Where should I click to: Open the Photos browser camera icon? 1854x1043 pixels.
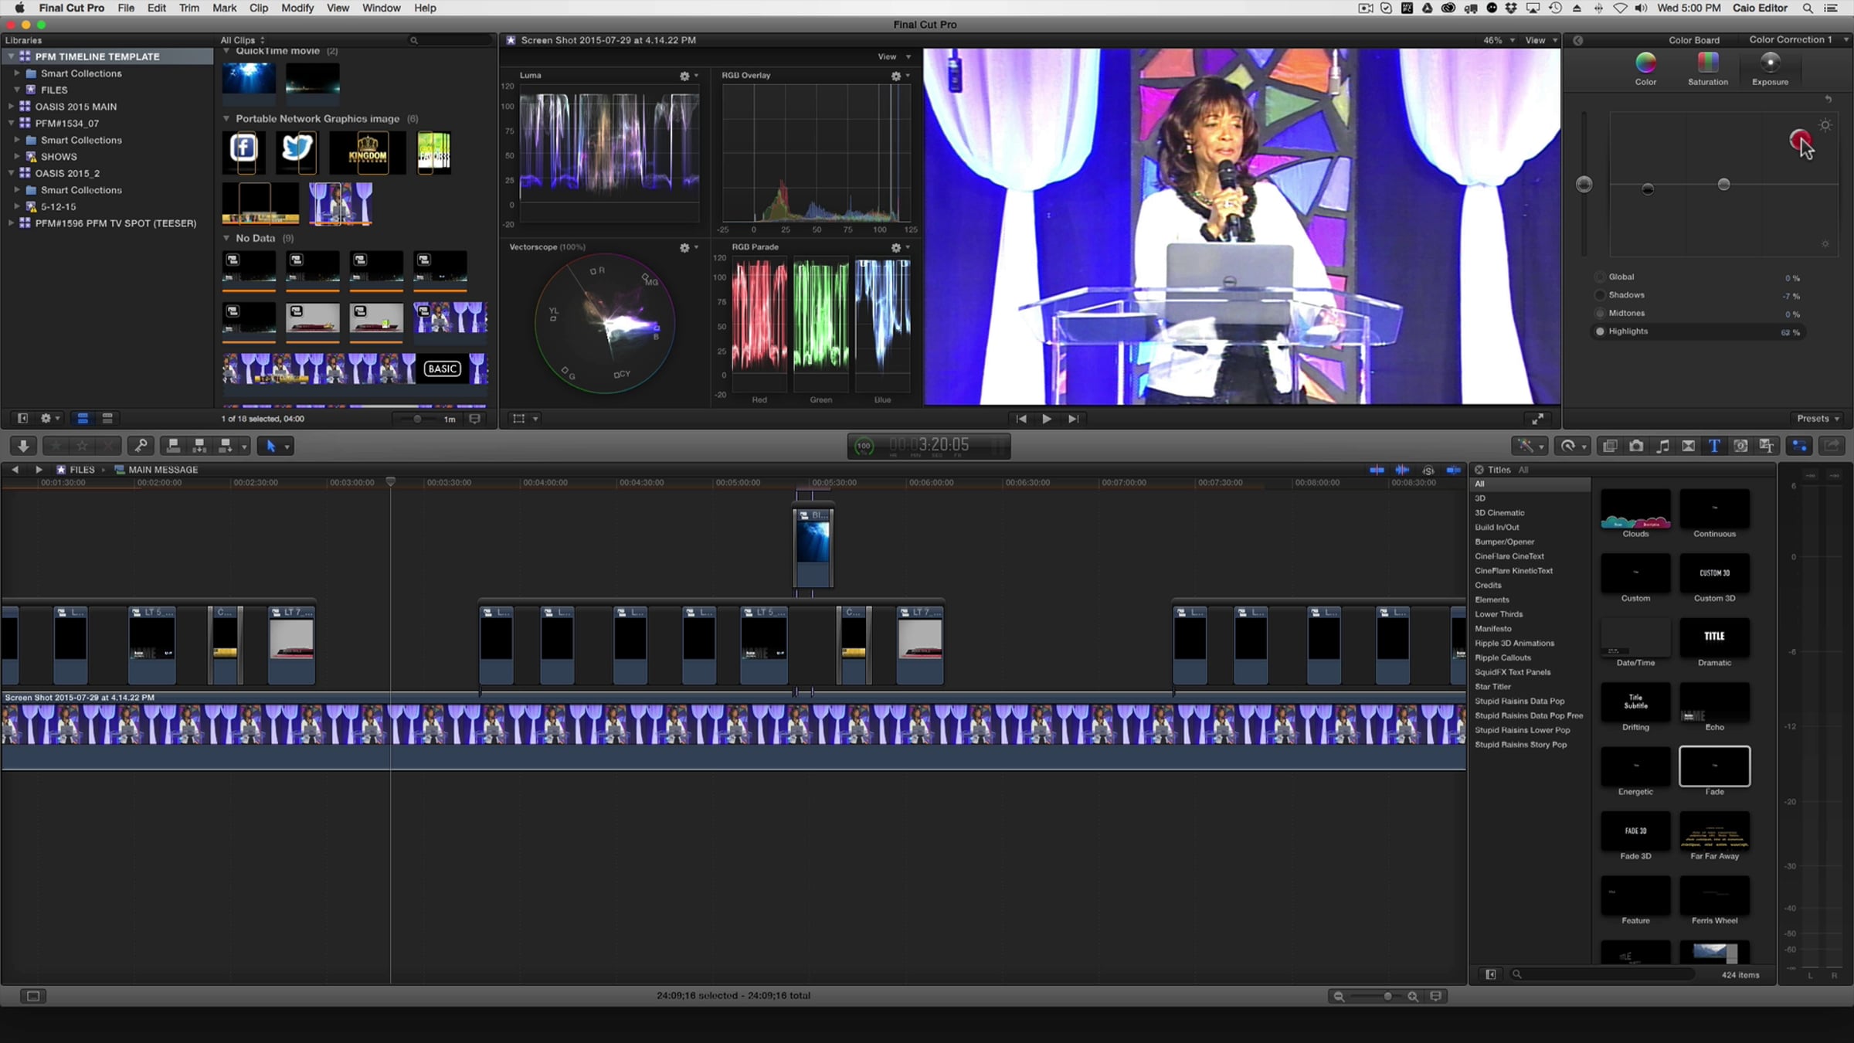pyautogui.click(x=1636, y=446)
